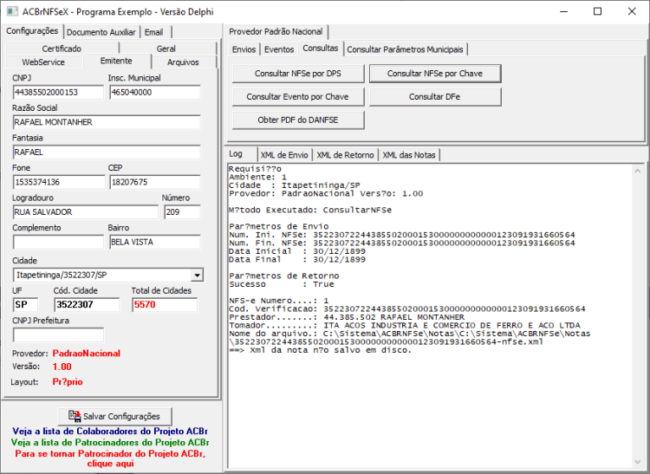Click the 'Xml da nota n?o salvo' log line

[x=320, y=350]
